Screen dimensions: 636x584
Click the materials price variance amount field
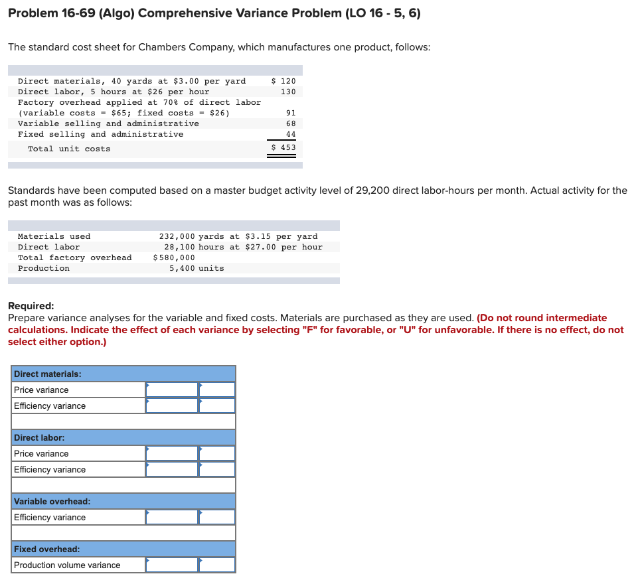pyautogui.click(x=171, y=390)
